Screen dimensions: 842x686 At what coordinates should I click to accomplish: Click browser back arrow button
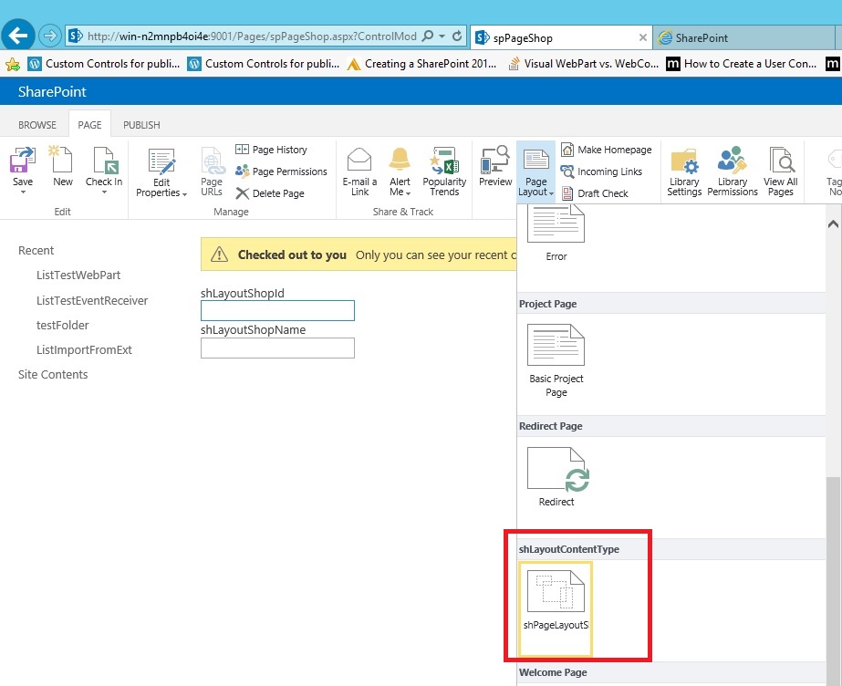point(17,36)
